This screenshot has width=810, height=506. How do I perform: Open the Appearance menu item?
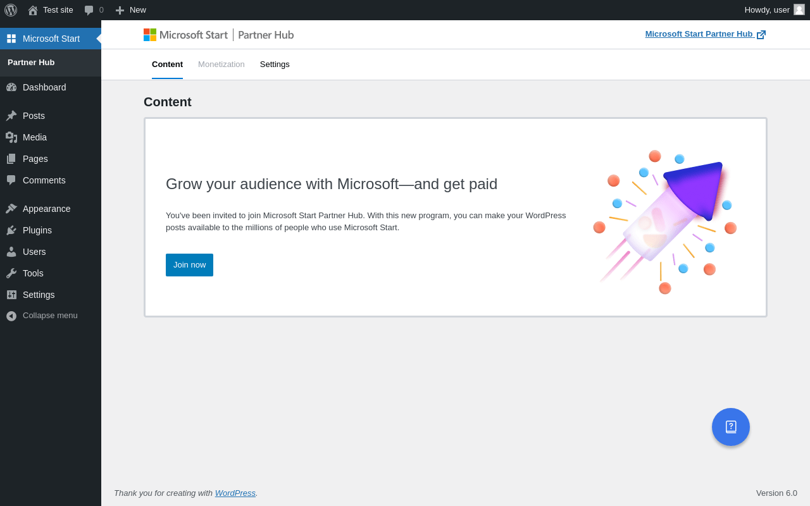point(51,209)
